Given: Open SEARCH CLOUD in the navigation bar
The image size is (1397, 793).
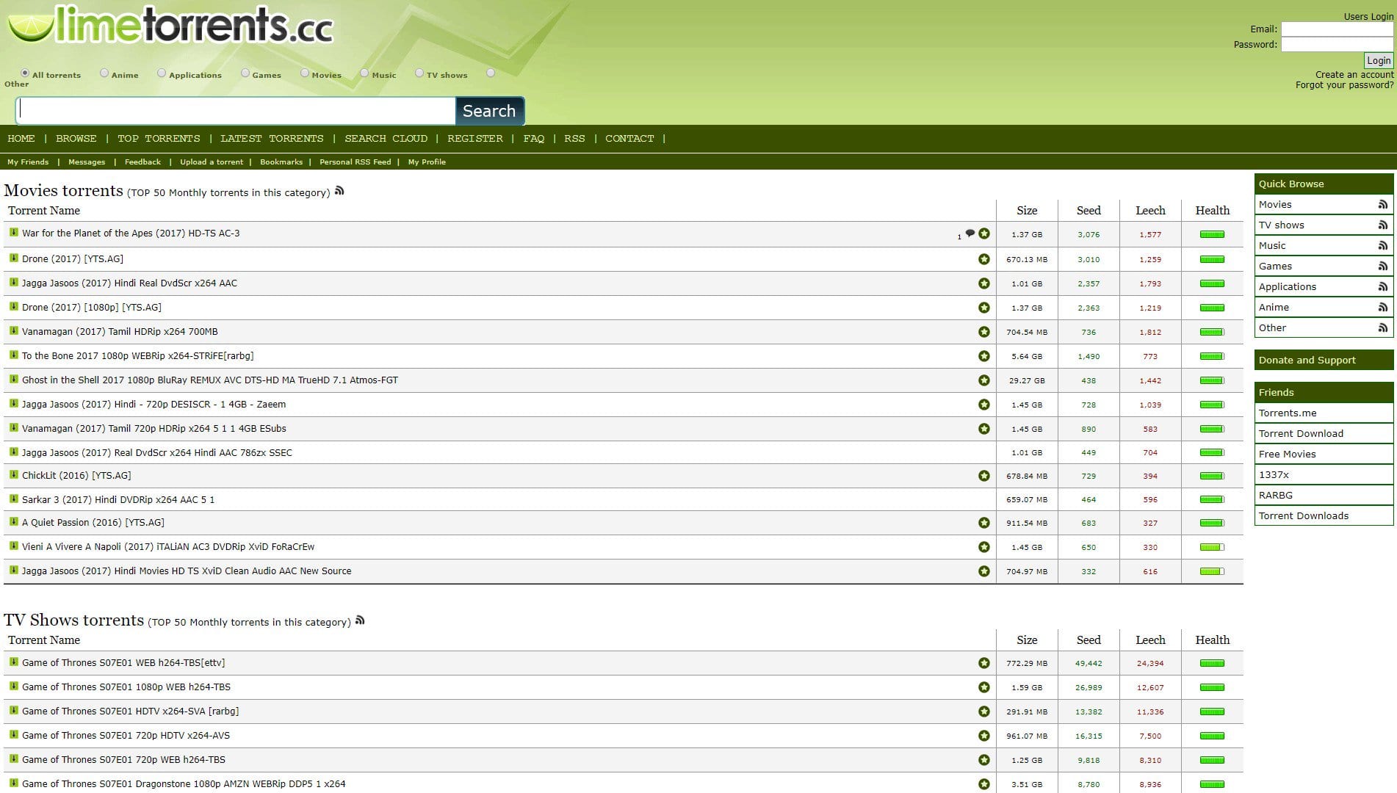Looking at the screenshot, I should [x=386, y=139].
